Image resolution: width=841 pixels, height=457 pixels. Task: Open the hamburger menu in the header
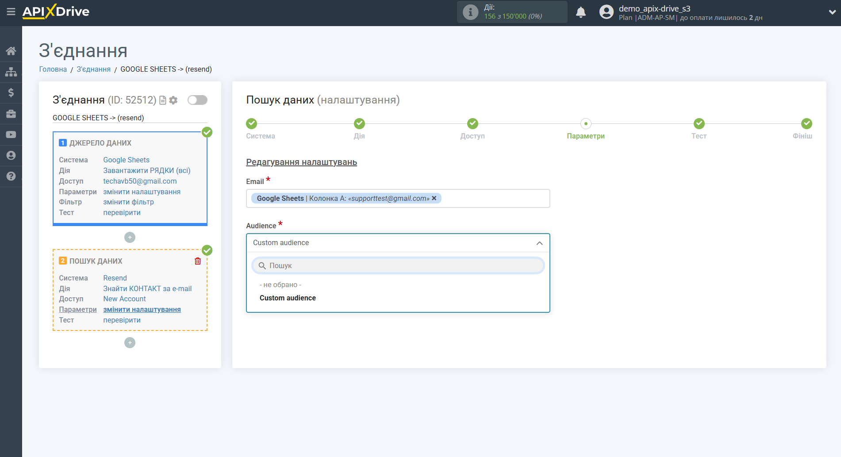(x=11, y=12)
